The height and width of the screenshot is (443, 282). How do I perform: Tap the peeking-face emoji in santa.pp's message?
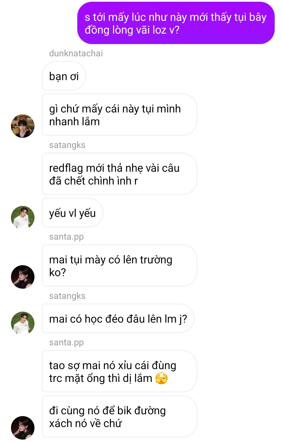coord(161,379)
